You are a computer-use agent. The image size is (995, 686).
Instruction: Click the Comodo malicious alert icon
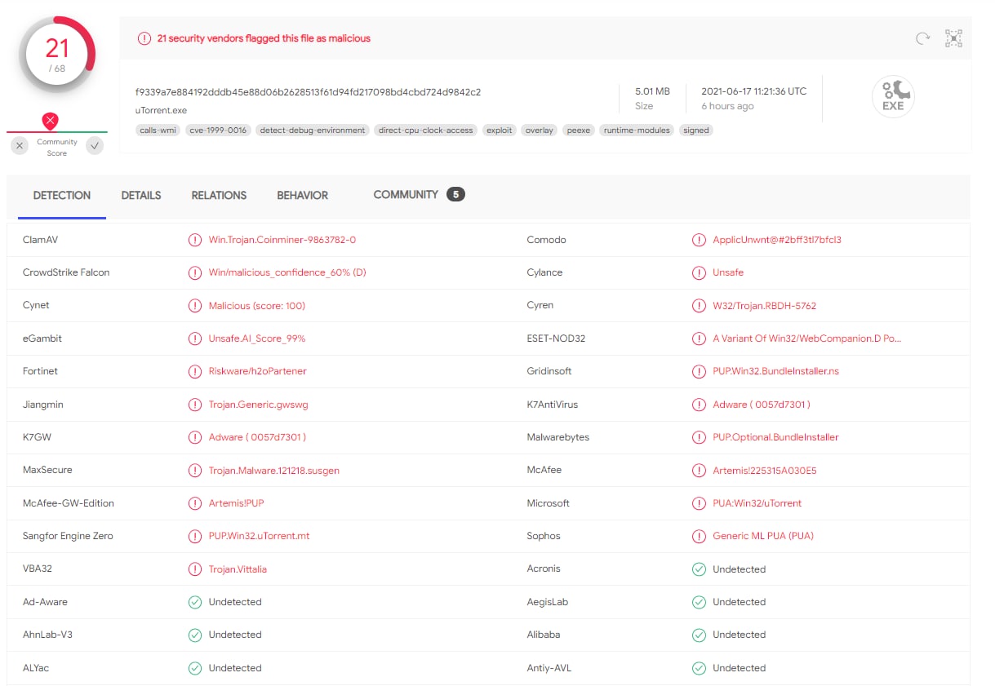[699, 240]
